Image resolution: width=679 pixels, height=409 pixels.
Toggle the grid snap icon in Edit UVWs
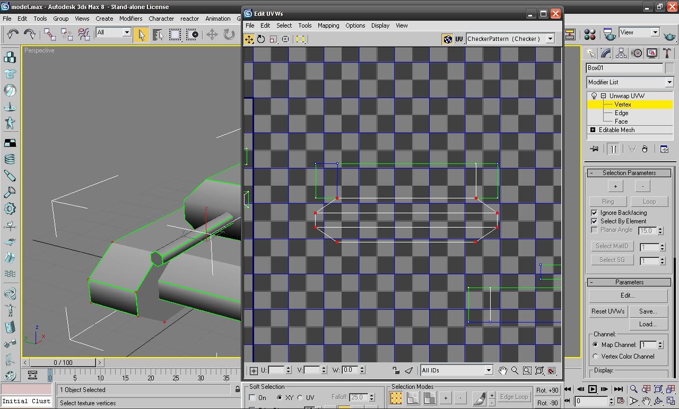pos(551,370)
